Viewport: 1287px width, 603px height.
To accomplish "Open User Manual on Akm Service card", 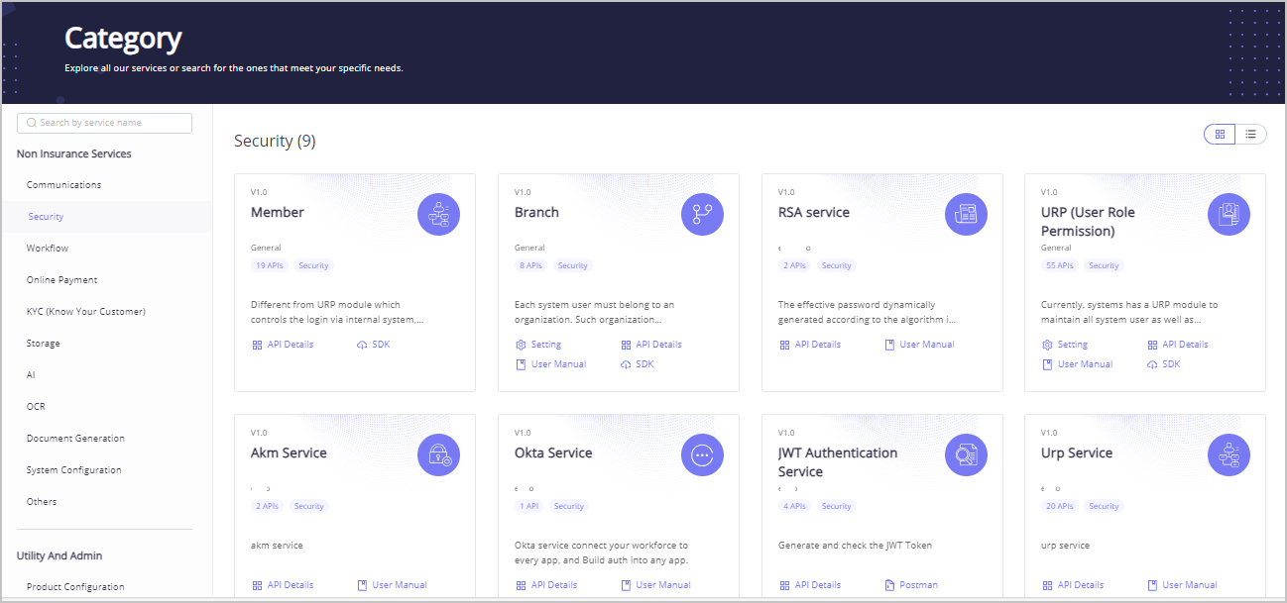I will point(392,585).
